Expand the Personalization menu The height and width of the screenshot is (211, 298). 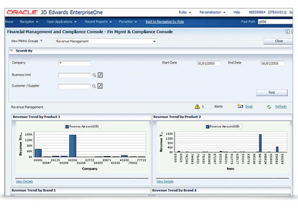(212, 12)
